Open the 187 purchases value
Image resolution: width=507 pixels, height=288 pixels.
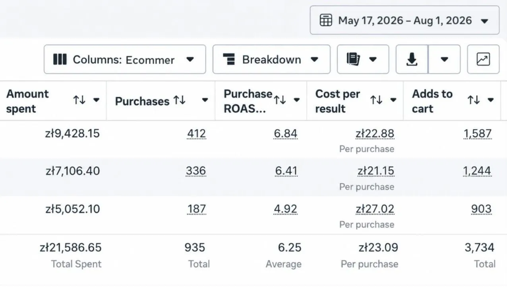tap(197, 209)
